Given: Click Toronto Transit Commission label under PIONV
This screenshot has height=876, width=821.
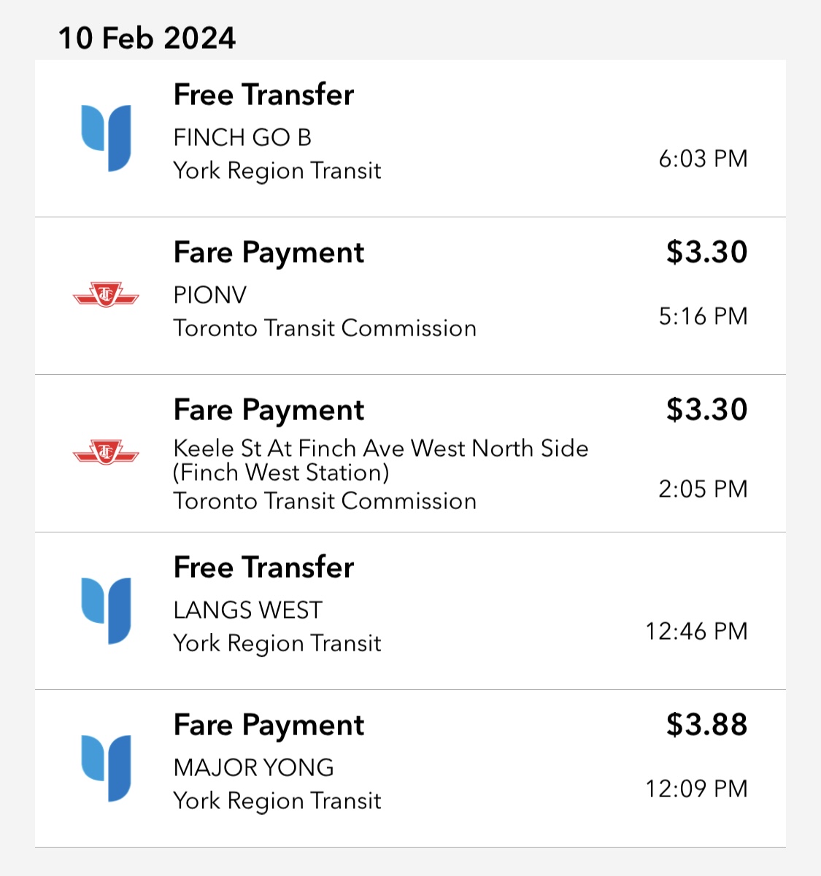Looking at the screenshot, I should (325, 328).
